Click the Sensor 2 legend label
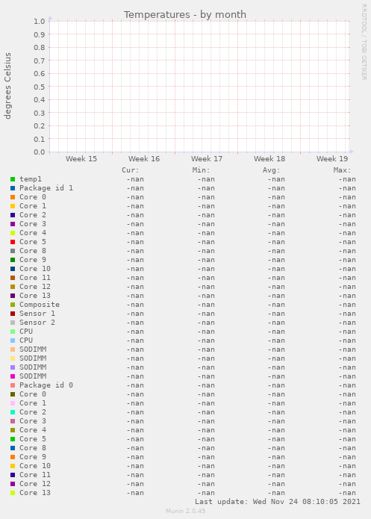 click(x=37, y=323)
